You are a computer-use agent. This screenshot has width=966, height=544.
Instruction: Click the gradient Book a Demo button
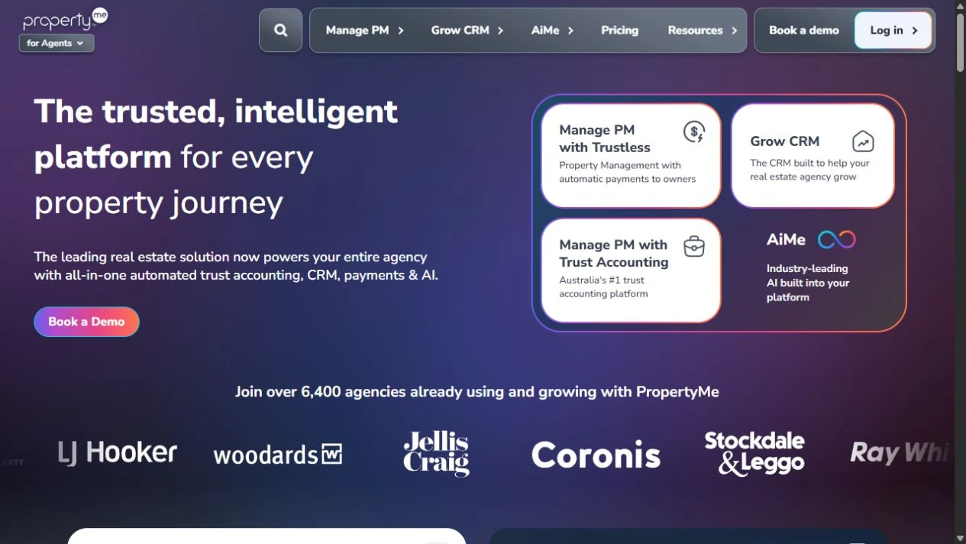[x=86, y=322]
